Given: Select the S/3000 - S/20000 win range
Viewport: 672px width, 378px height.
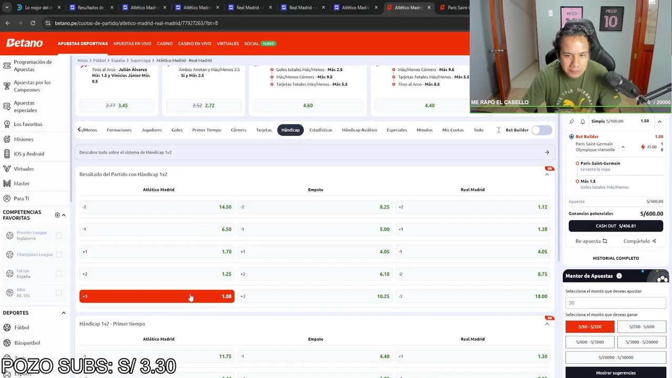Looking at the screenshot, I should pos(642,342).
